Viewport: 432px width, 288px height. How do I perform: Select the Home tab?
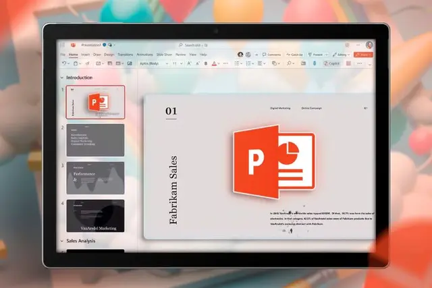[x=74, y=55]
